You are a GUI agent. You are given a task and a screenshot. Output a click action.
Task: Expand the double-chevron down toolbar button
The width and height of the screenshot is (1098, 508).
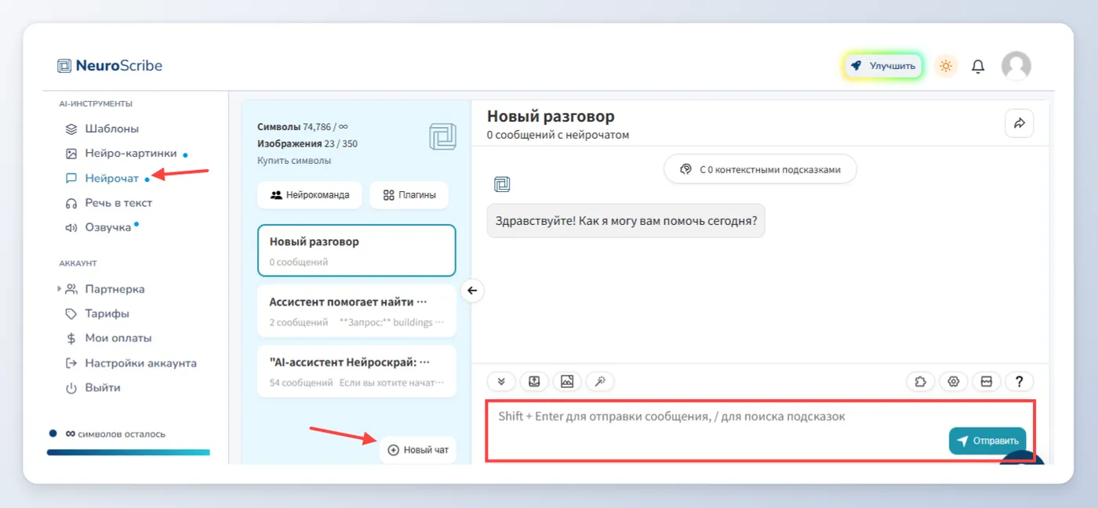click(x=501, y=382)
